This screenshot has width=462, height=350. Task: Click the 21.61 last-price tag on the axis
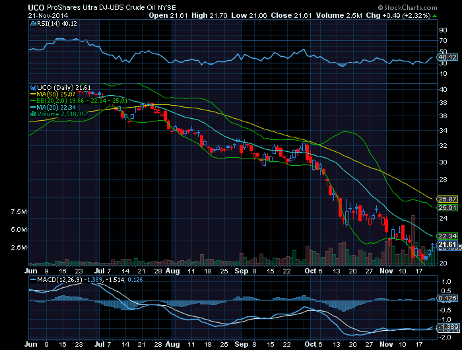[447, 244]
